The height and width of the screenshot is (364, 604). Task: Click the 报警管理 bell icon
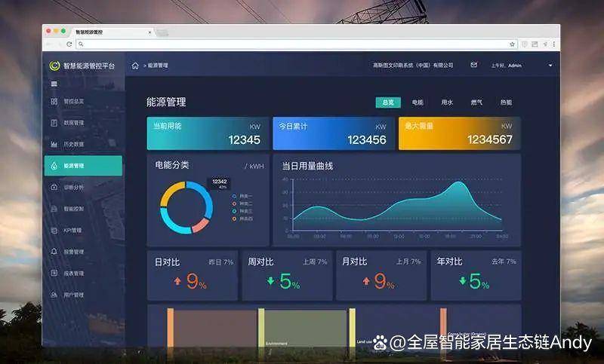[x=54, y=252]
